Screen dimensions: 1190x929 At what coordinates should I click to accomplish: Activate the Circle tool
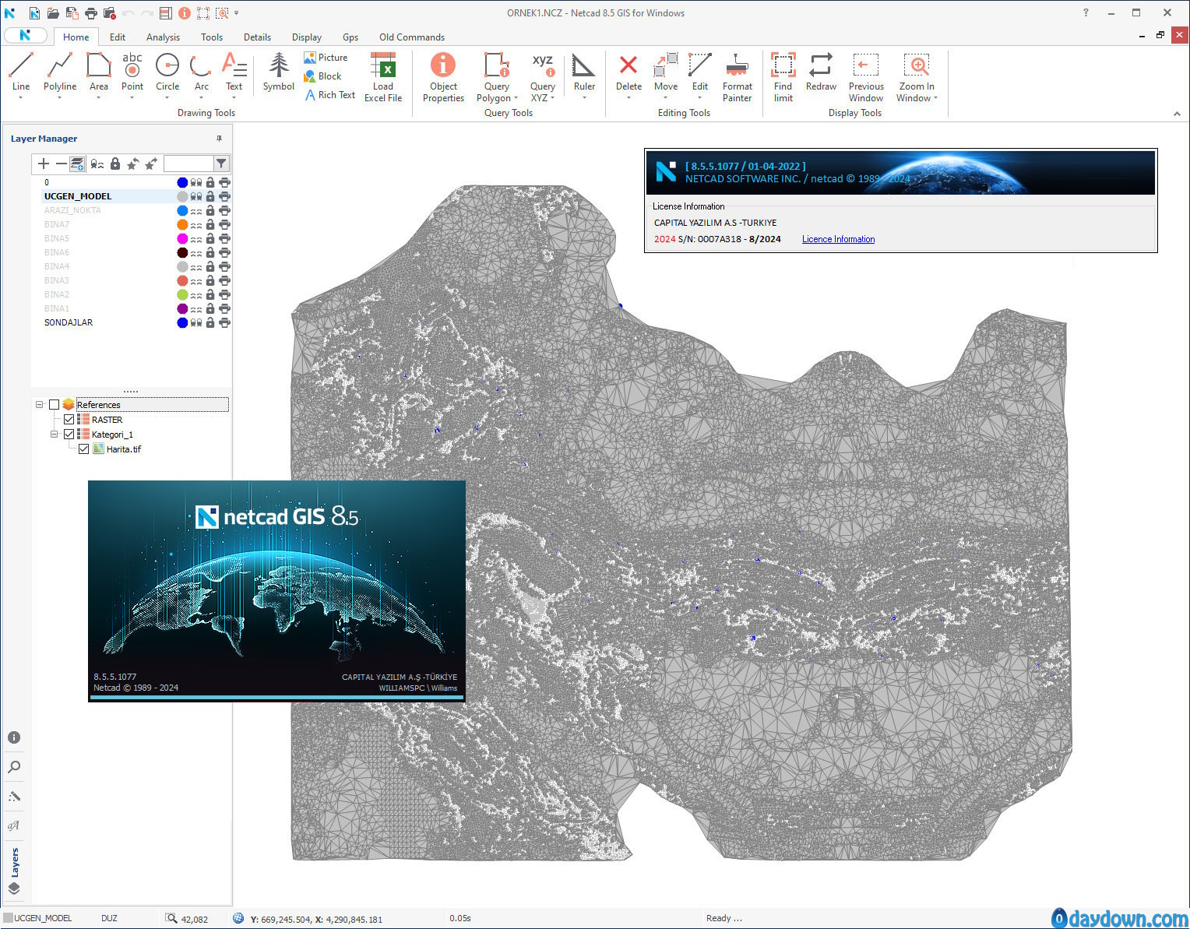(x=167, y=72)
